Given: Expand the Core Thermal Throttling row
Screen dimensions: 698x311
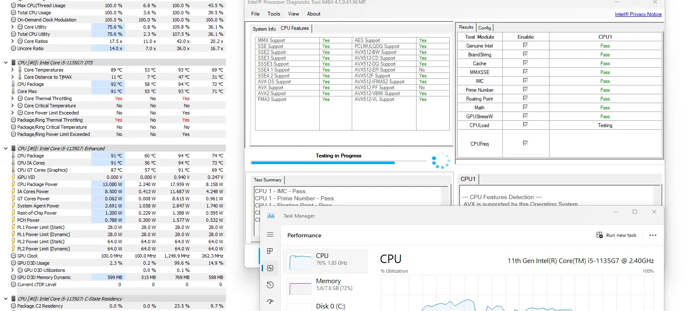Looking at the screenshot, I should pos(13,98).
